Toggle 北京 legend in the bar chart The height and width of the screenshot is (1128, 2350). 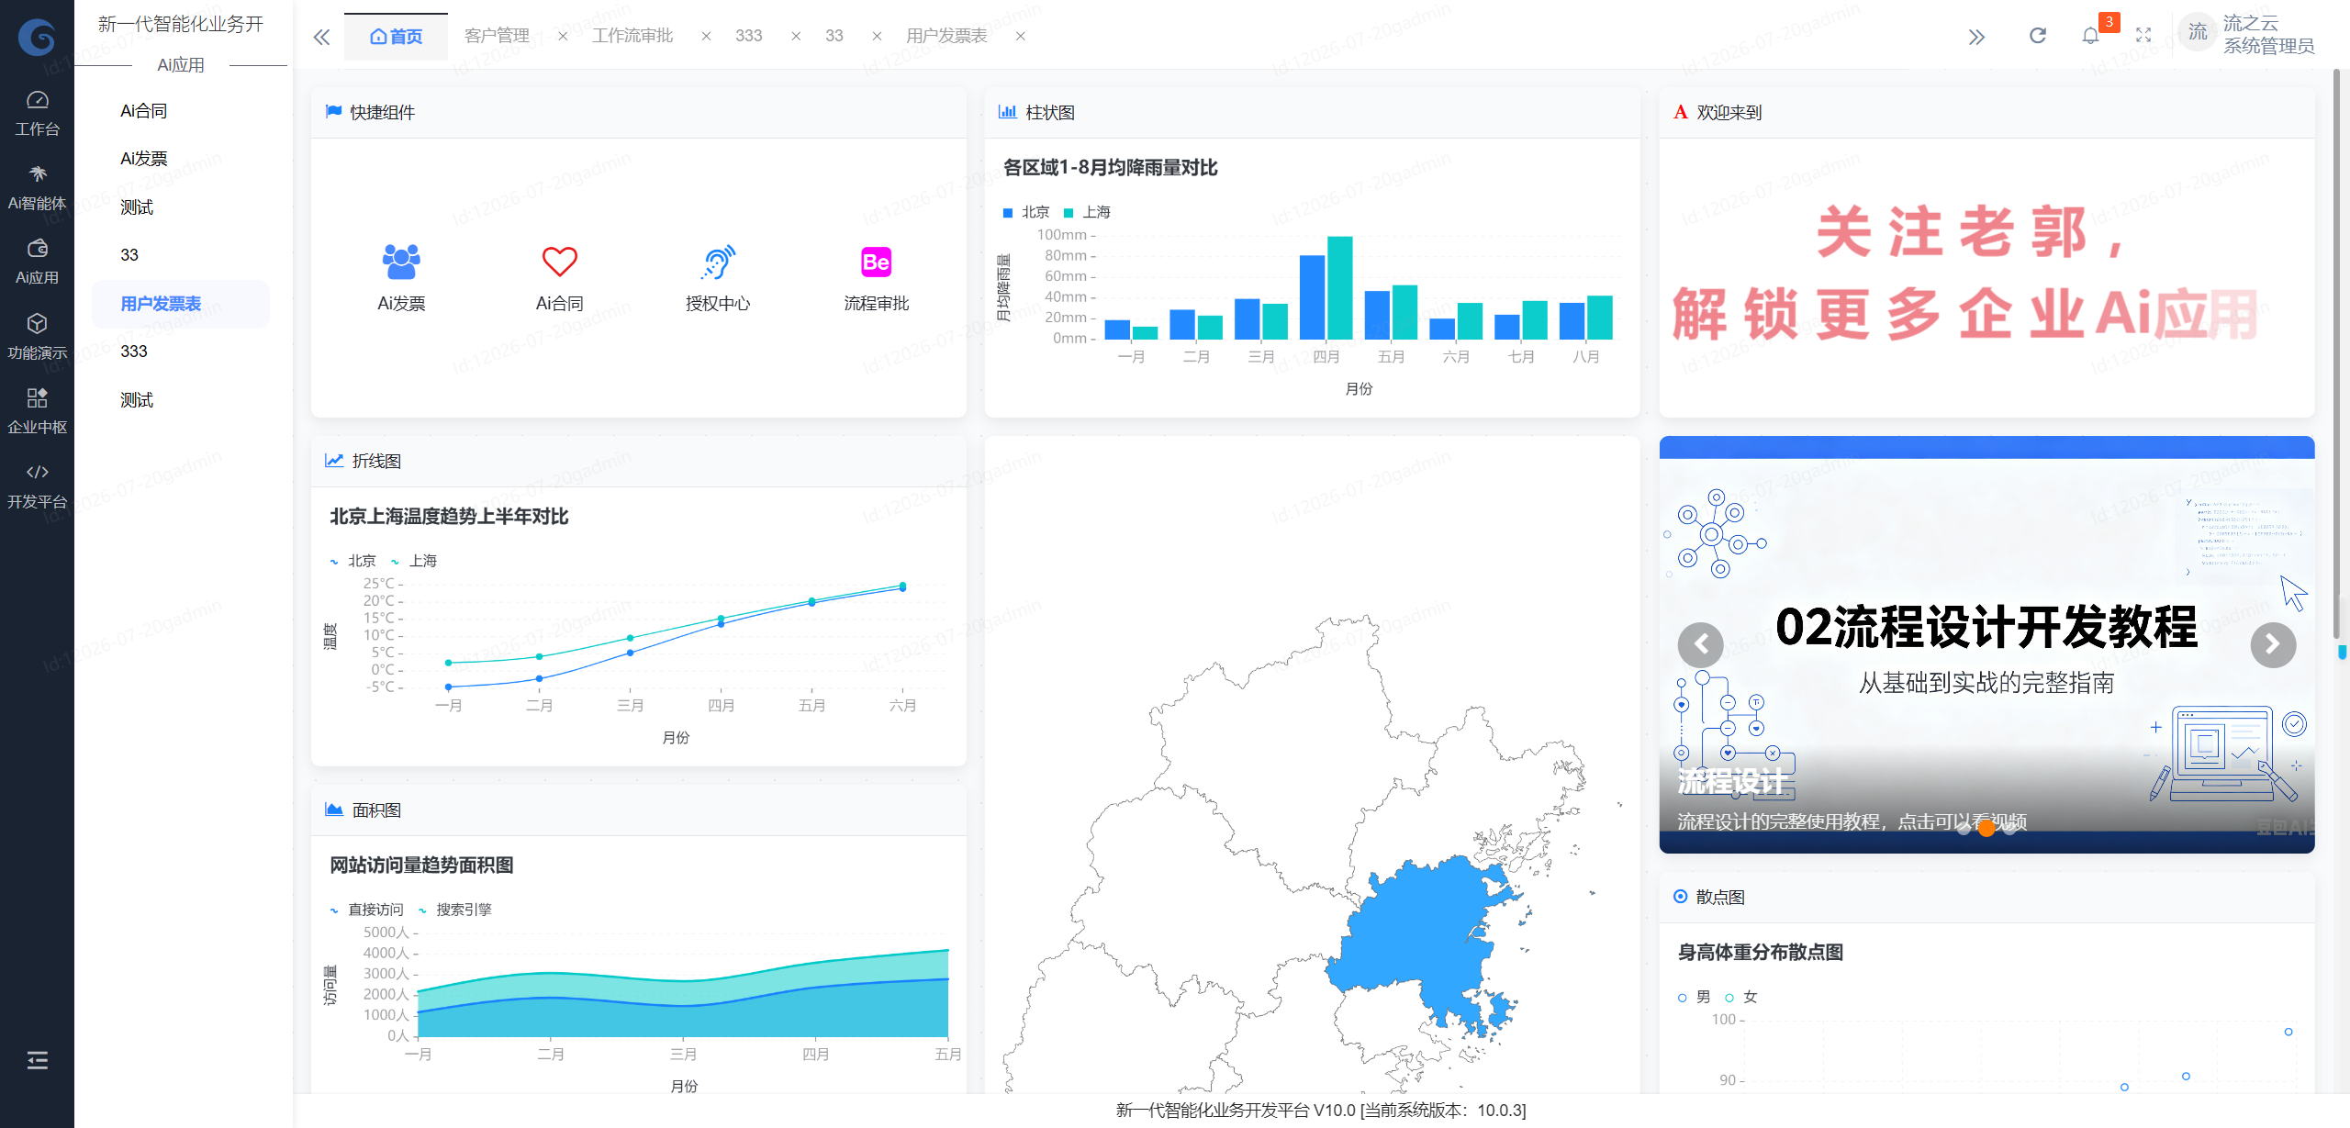point(1026,212)
